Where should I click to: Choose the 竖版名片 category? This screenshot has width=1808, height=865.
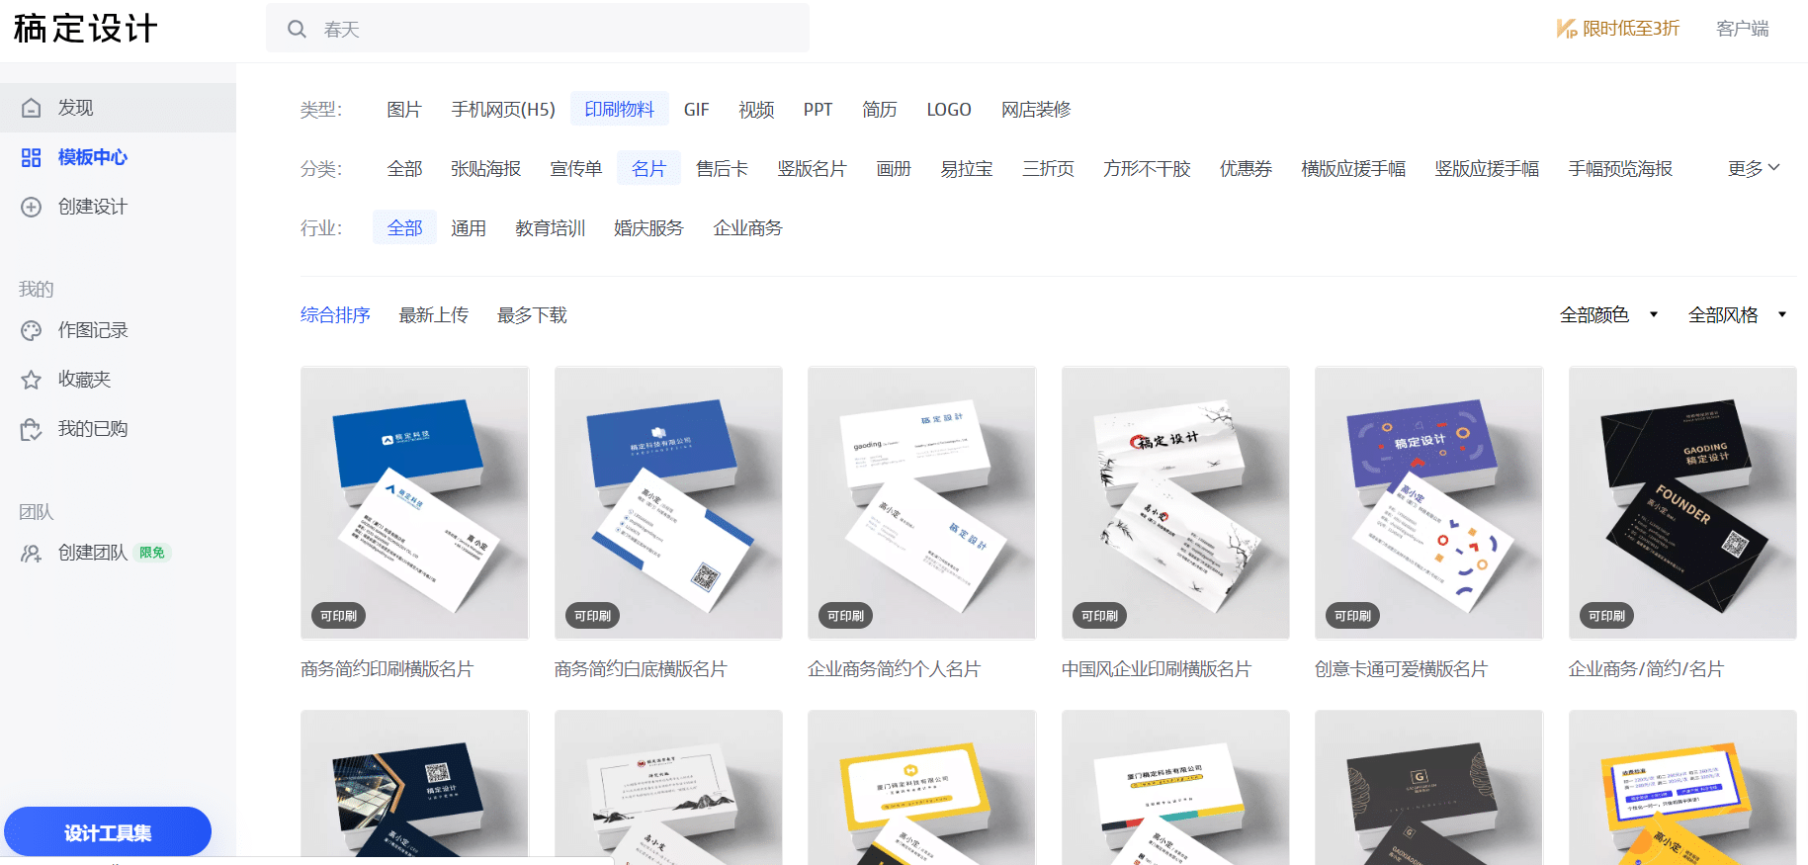[812, 168]
